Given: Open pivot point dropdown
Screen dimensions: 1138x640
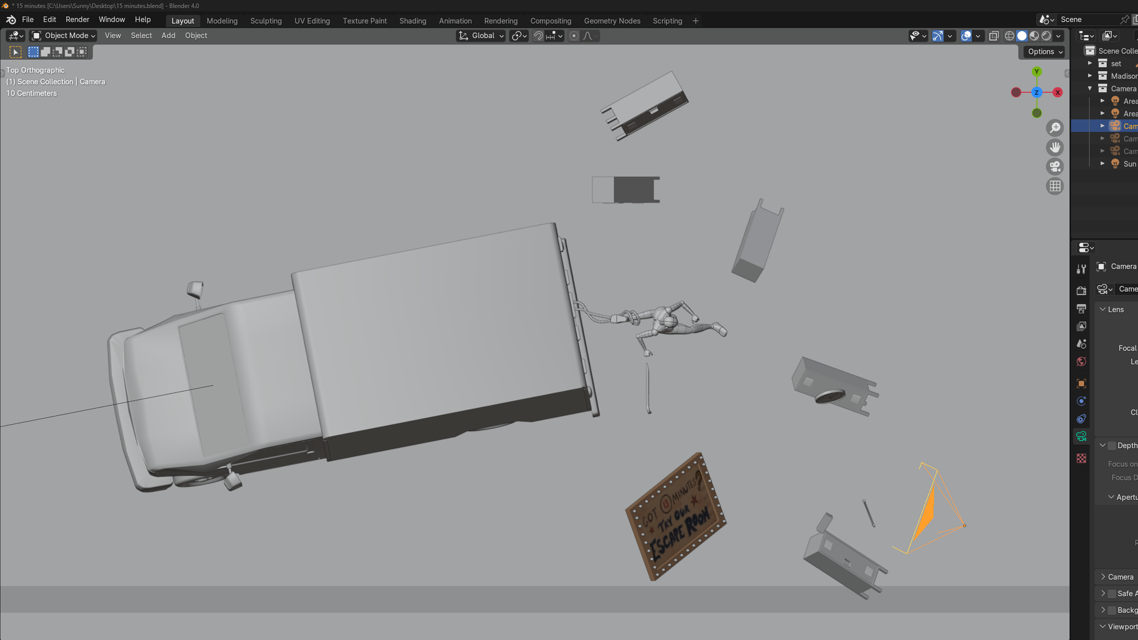Looking at the screenshot, I should point(519,36).
